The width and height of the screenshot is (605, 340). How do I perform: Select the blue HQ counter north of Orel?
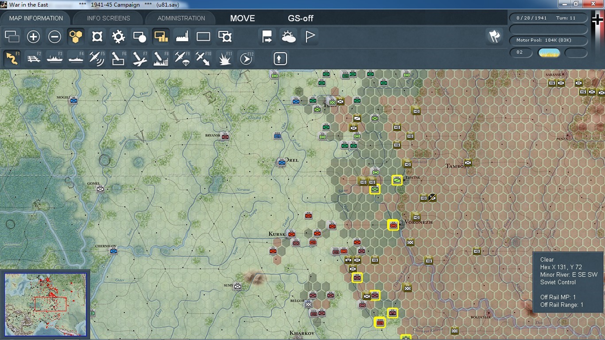point(277,135)
